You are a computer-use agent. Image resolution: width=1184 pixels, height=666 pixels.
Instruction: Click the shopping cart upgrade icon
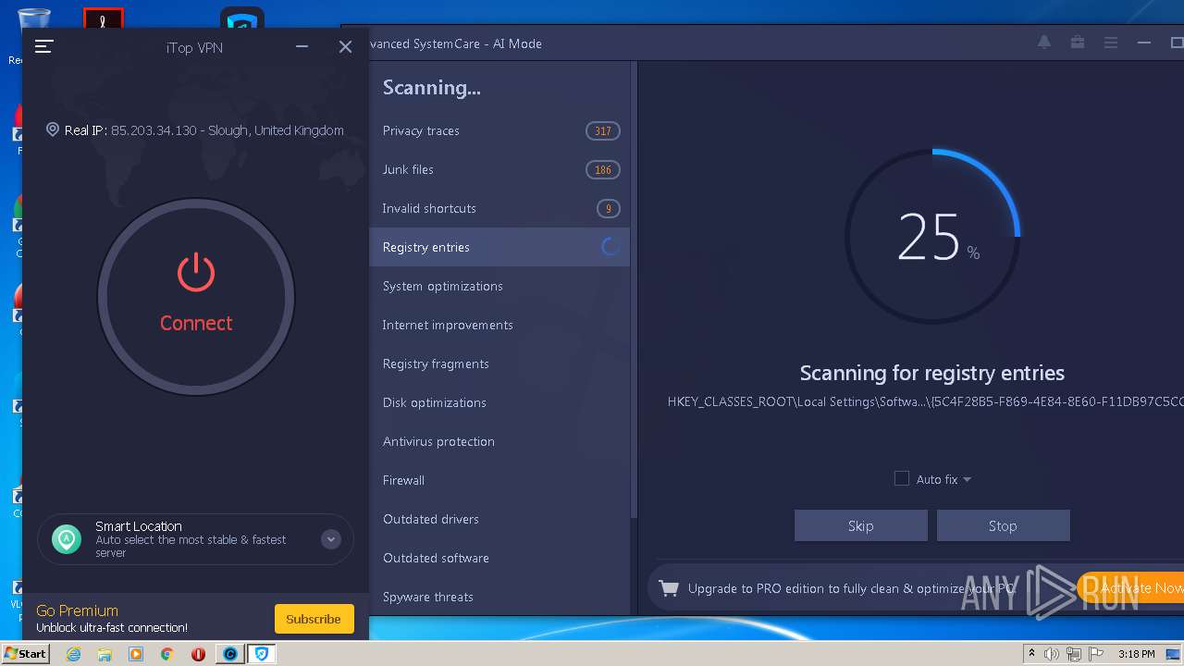669,588
